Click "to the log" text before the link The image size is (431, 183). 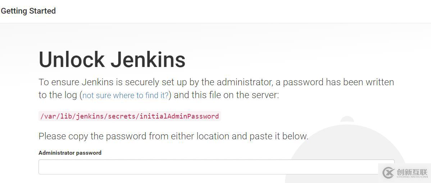58,95
